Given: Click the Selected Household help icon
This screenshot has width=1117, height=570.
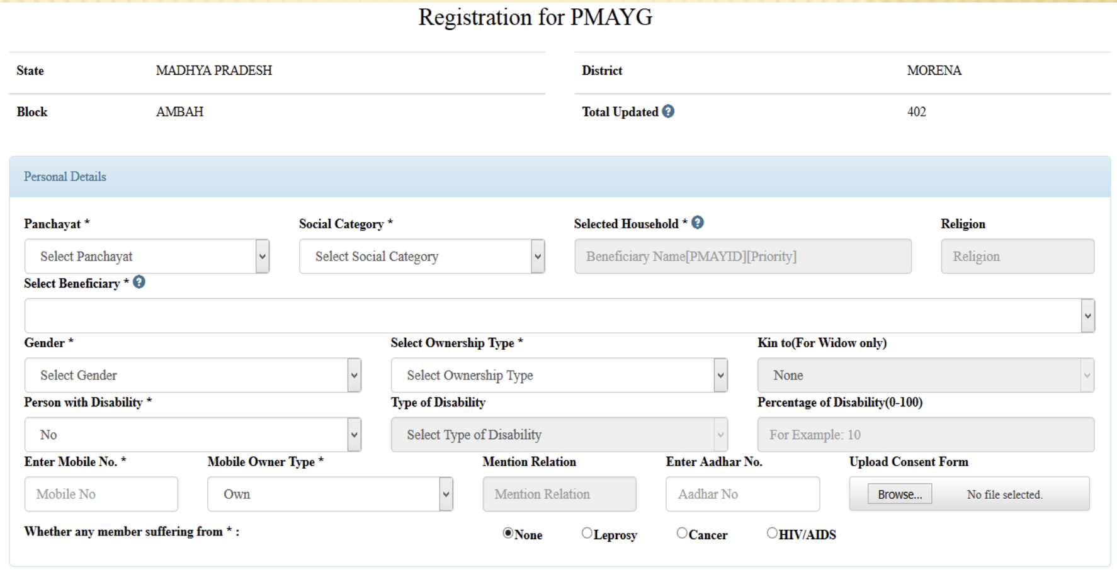Looking at the screenshot, I should click(698, 221).
